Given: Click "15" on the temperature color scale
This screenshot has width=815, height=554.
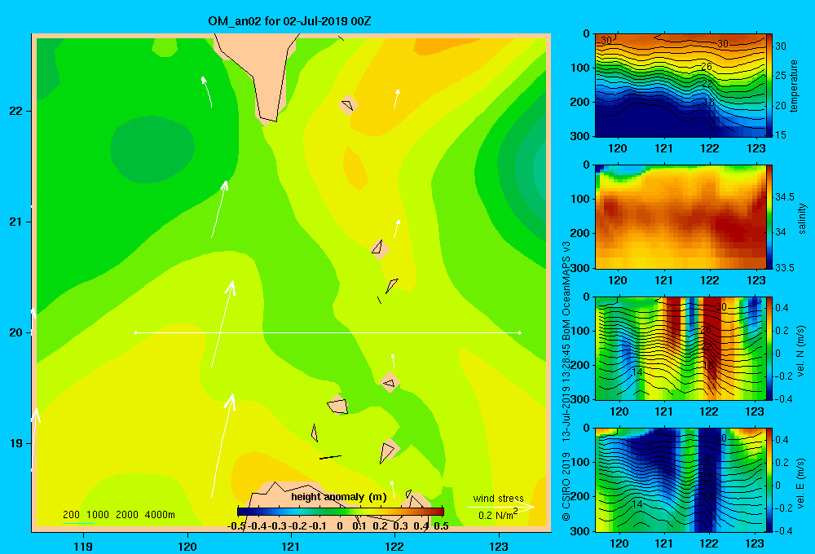Looking at the screenshot, I should click(x=781, y=135).
